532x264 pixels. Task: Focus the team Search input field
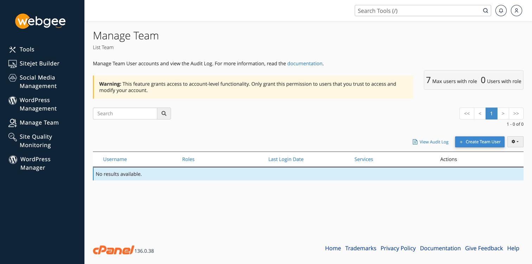[x=125, y=113]
